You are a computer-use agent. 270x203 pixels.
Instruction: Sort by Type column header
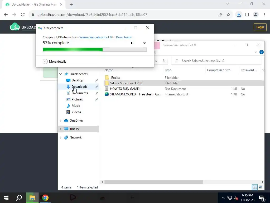[x=168, y=70]
